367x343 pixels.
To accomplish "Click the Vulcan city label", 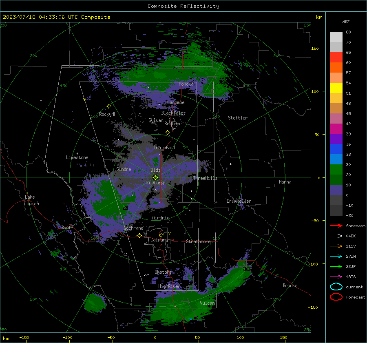I will pyautogui.click(x=208, y=303).
